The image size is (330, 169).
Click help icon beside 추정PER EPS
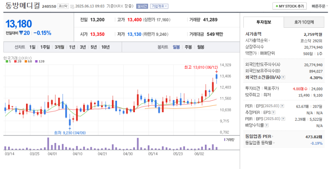point(273,113)
